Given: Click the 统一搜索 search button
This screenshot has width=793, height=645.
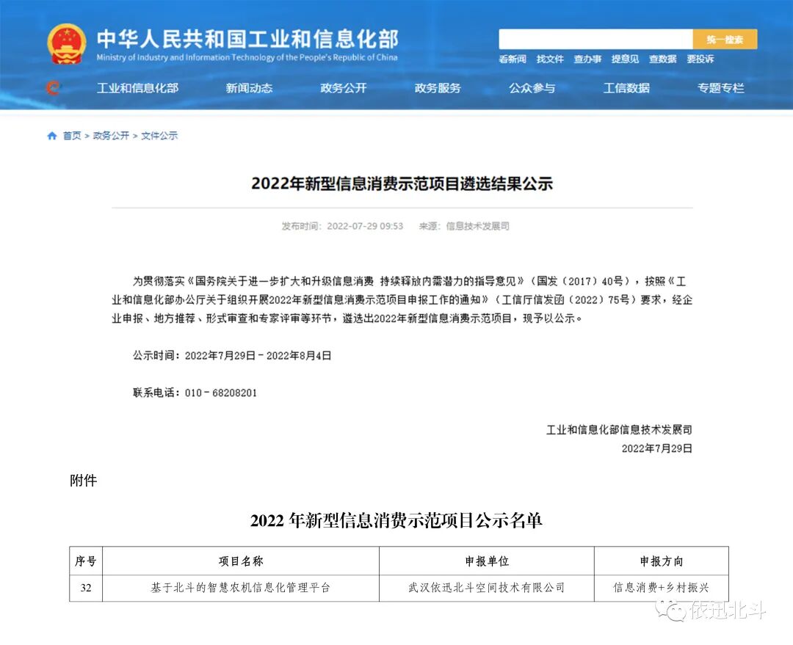Looking at the screenshot, I should [725, 38].
